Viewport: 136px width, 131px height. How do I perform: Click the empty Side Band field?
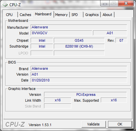[x=58, y=106]
